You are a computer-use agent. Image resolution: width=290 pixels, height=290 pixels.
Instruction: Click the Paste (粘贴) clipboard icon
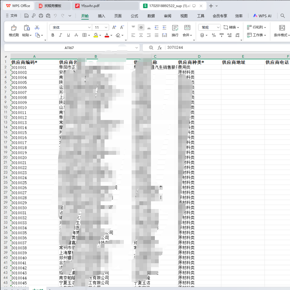click(x=27, y=28)
